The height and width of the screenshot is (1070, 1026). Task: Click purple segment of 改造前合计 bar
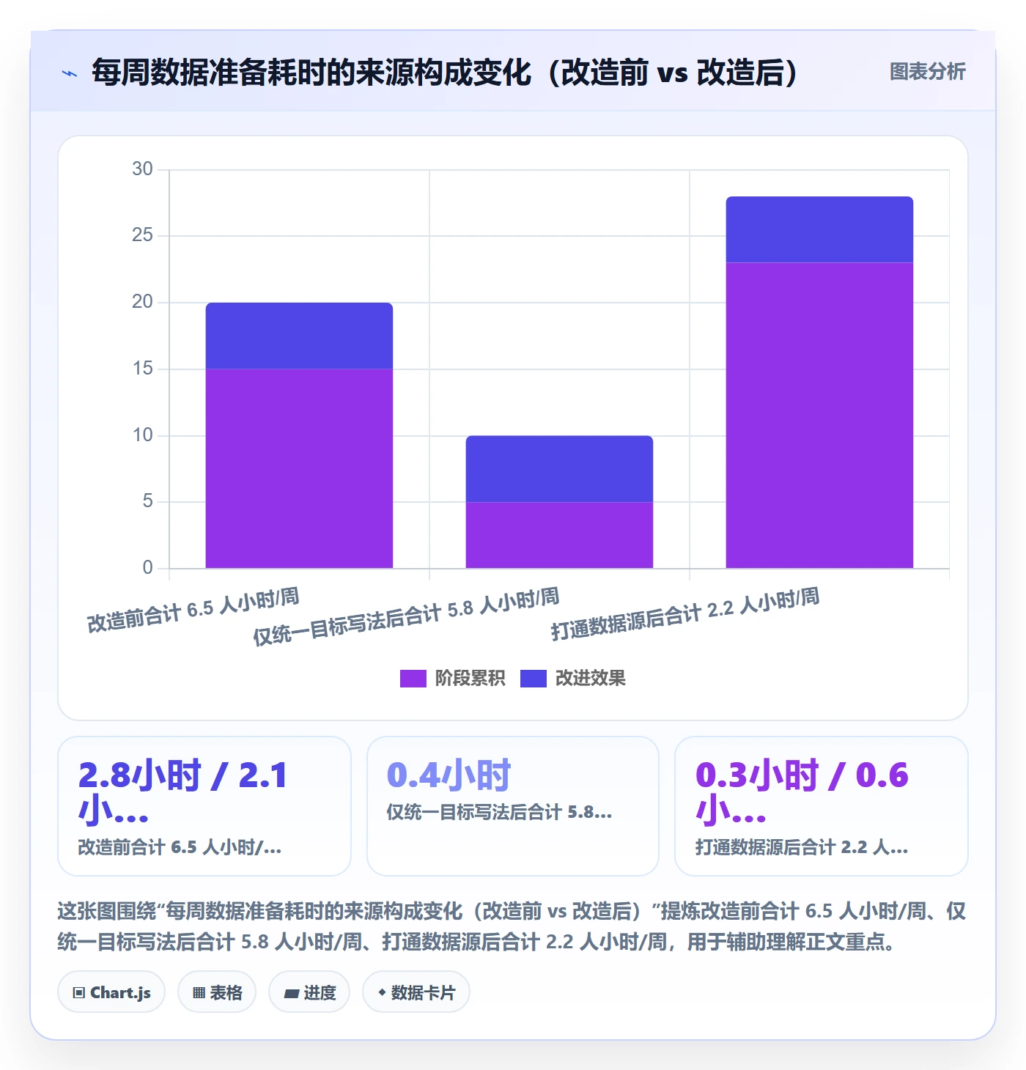299,468
